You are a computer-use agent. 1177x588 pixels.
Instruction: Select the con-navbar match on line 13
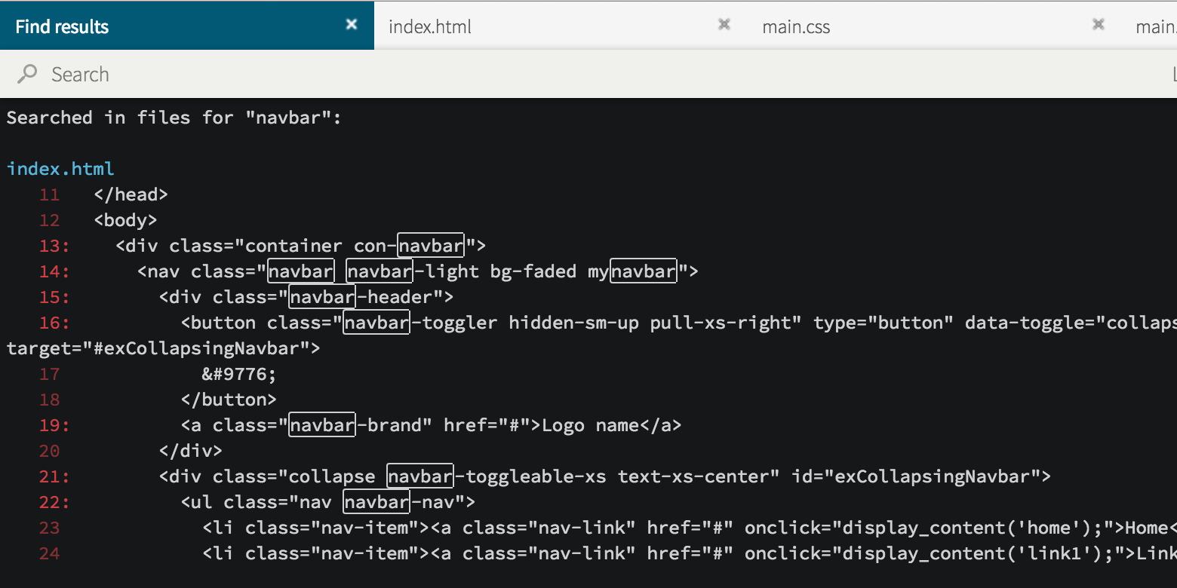pyautogui.click(x=431, y=245)
